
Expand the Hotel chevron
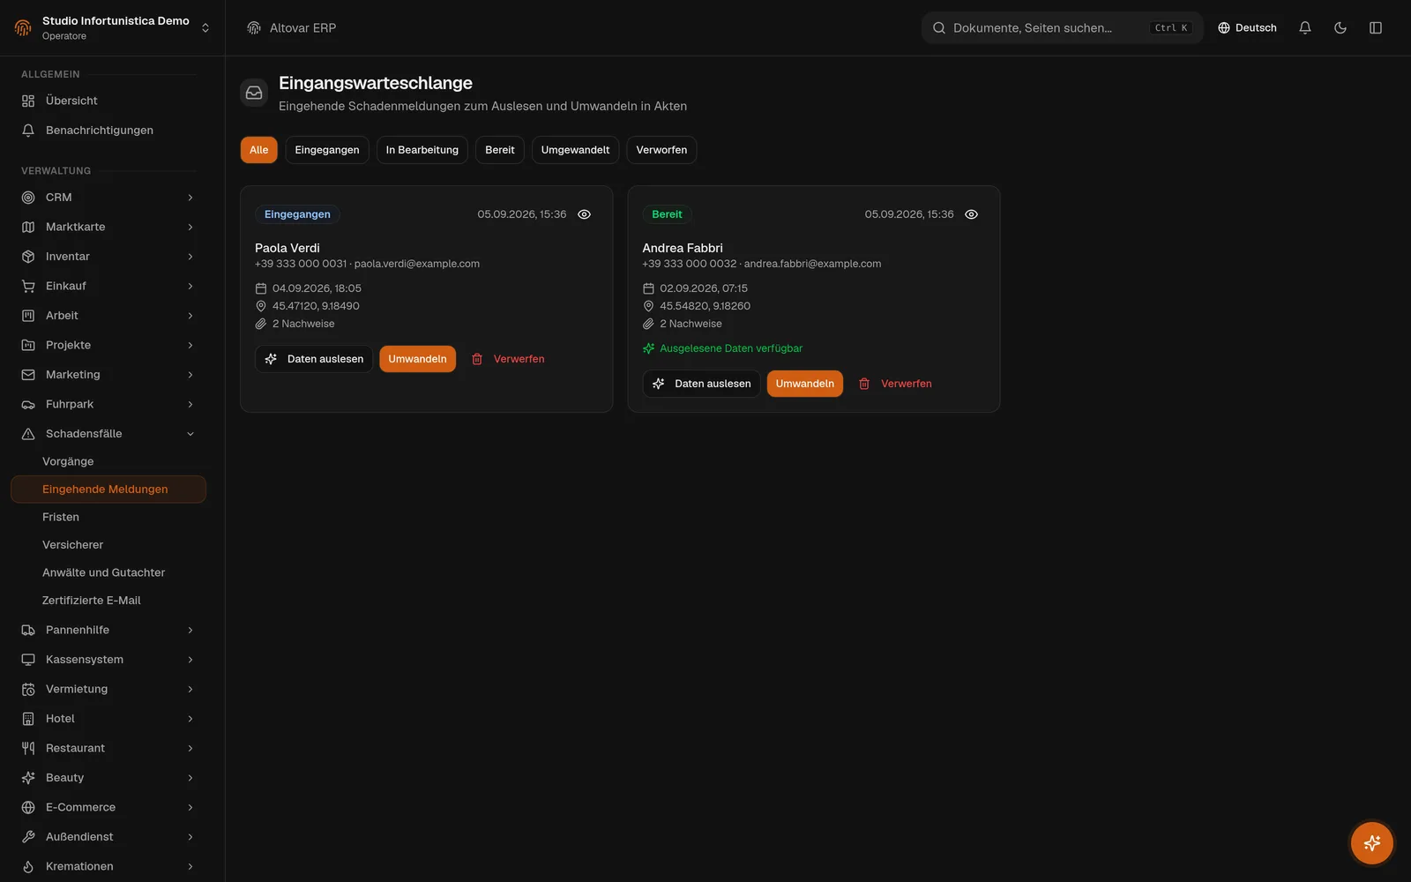[x=190, y=719]
